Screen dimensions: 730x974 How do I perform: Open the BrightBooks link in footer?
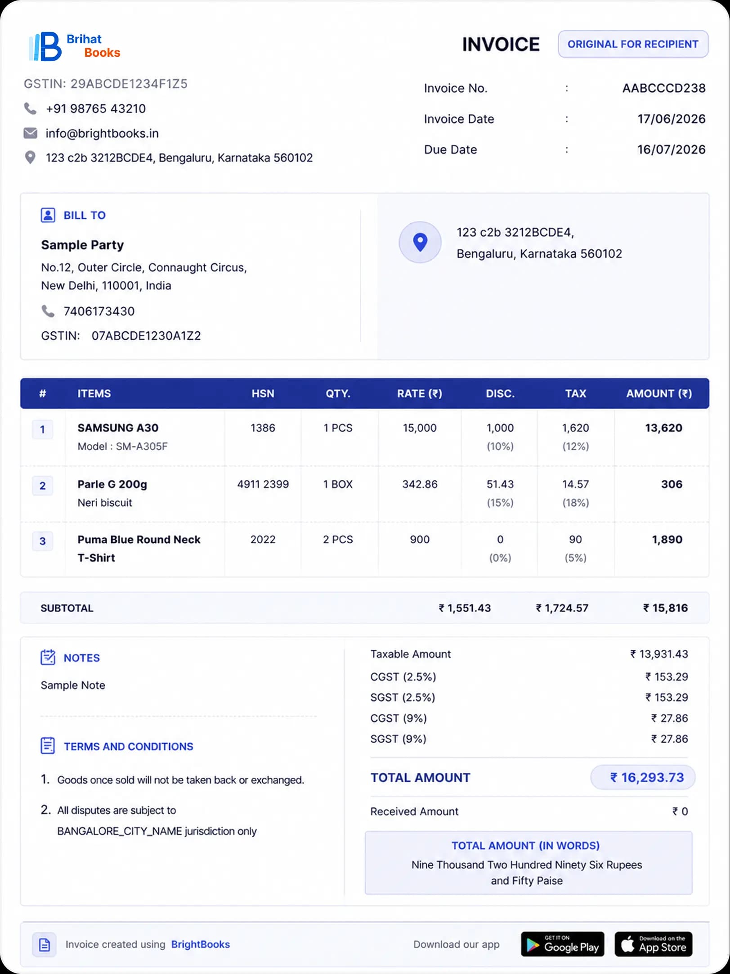click(201, 944)
